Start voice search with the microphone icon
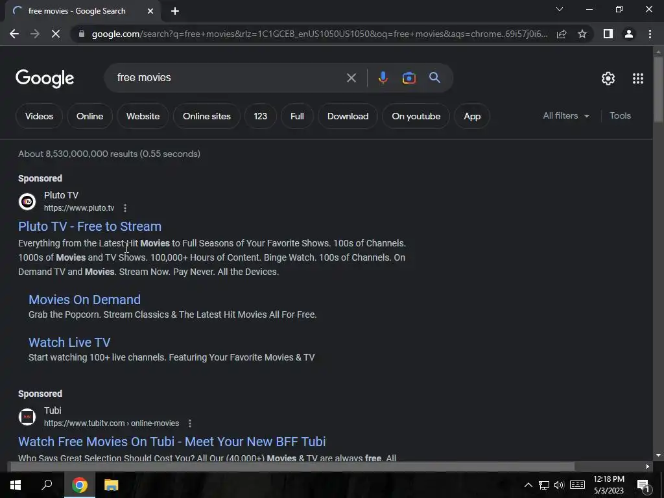 383,78
